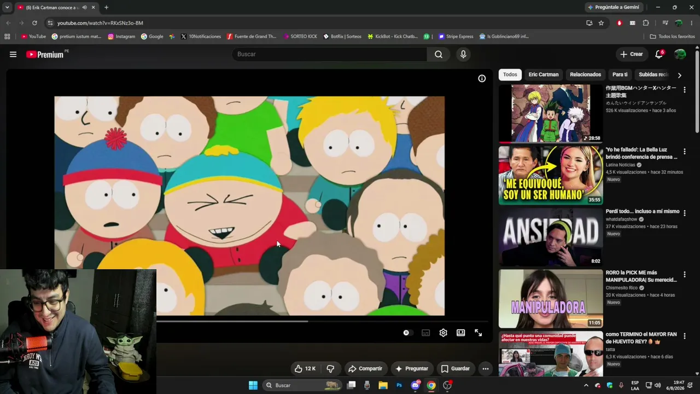700x394 pixels.
Task: Select the Relacionados filter chip
Action: 585,74
